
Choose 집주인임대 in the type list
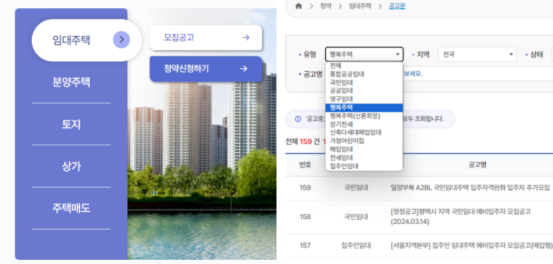364,166
